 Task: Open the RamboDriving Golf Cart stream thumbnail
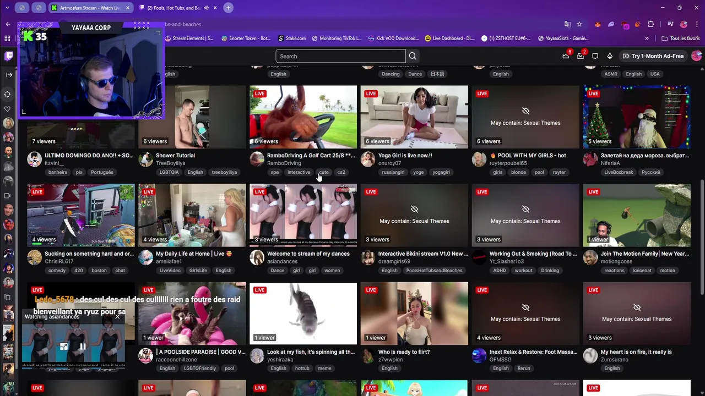pos(303,117)
